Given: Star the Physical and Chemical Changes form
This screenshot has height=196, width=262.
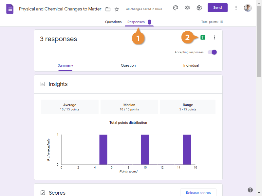Looking at the screenshot, I should [x=117, y=9].
